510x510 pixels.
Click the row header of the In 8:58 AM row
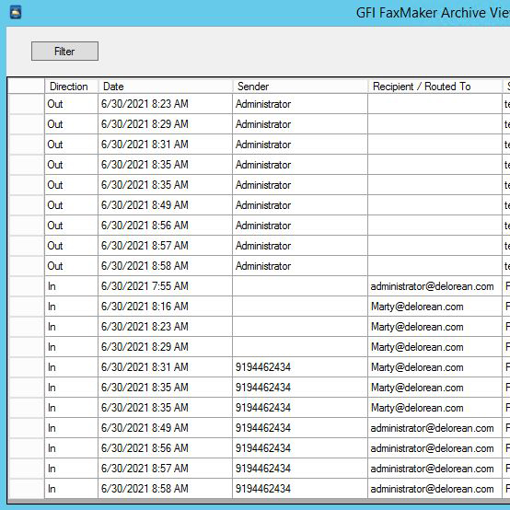(x=26, y=489)
